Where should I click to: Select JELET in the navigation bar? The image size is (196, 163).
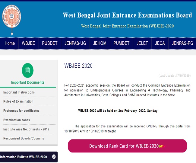coord(142,43)
